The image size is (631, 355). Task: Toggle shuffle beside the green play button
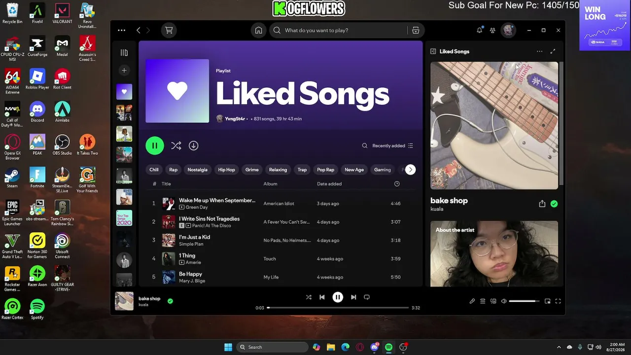(176, 146)
